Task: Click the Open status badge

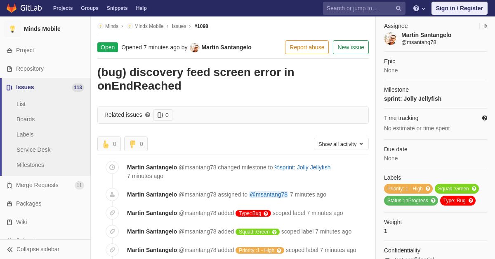Action: (x=108, y=47)
